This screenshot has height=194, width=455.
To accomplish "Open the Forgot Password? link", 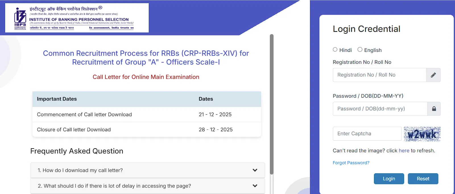I will (x=351, y=163).
